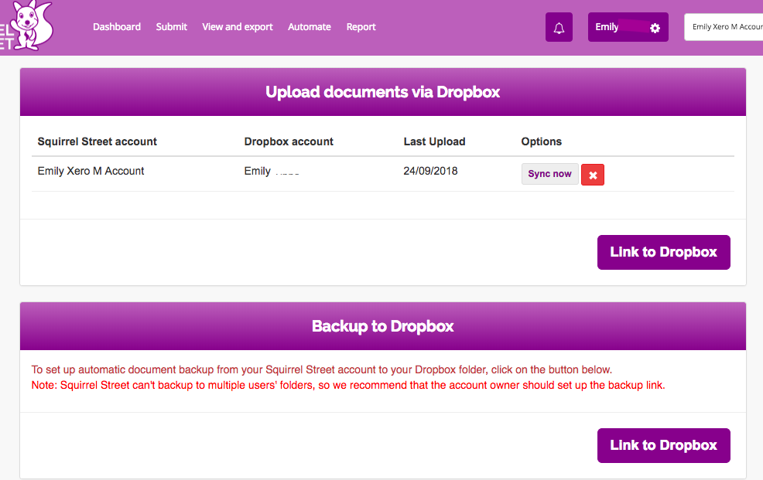Screen dimensions: 763x480
Task: Remove the Dropbox link with the red X
Action: coord(593,175)
